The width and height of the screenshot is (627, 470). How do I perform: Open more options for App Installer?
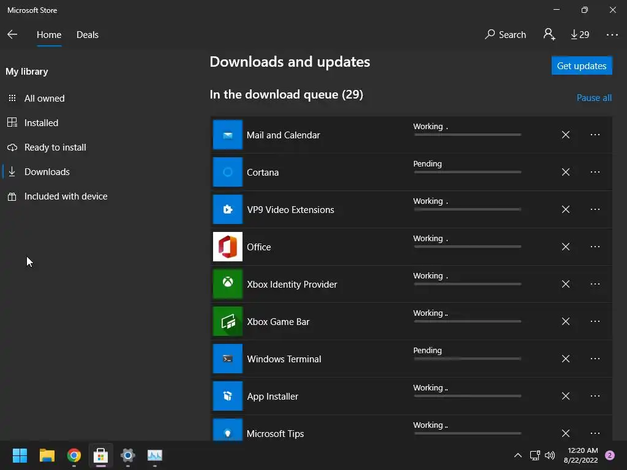click(x=595, y=396)
